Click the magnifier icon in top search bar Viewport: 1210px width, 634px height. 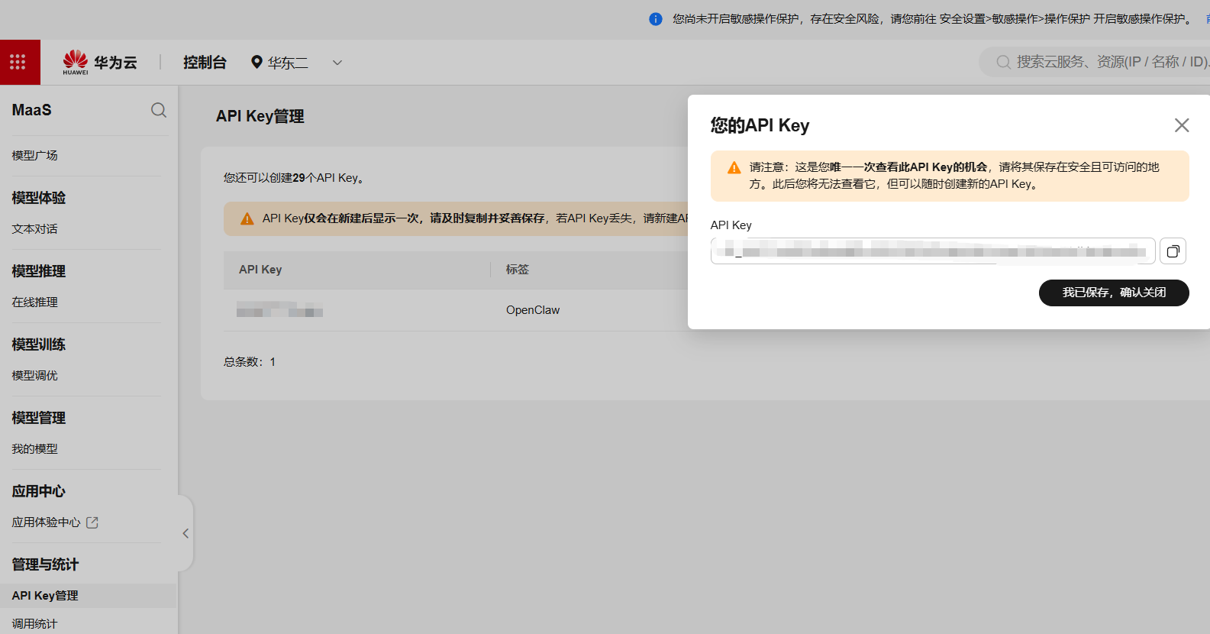[x=1003, y=63]
